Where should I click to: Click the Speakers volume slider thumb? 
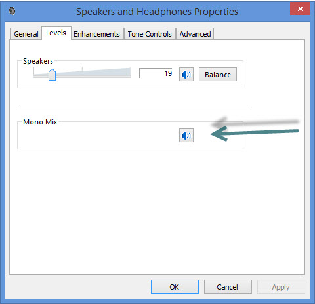point(52,75)
